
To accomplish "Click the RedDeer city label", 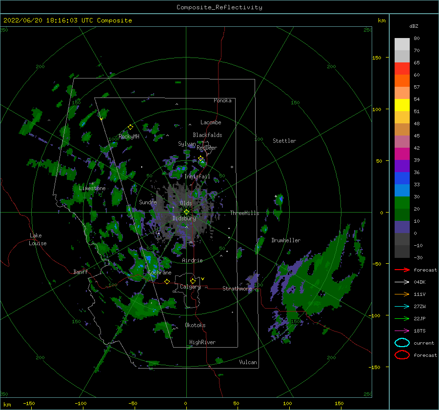I will coord(207,148).
